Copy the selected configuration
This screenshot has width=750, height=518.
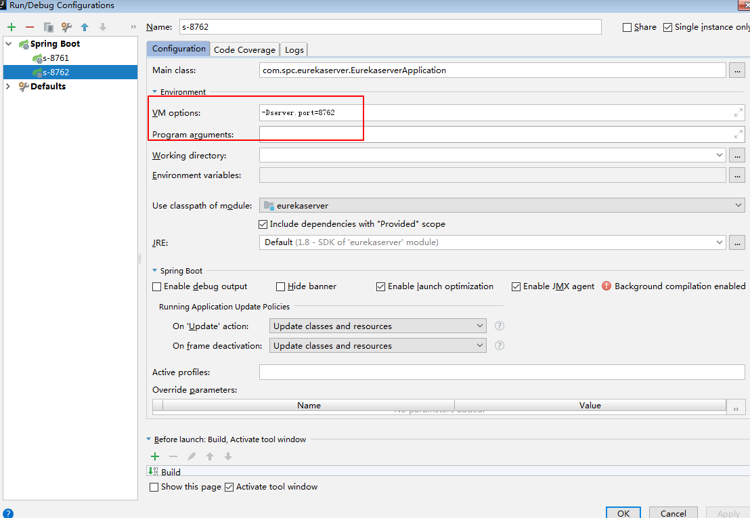pos(48,27)
